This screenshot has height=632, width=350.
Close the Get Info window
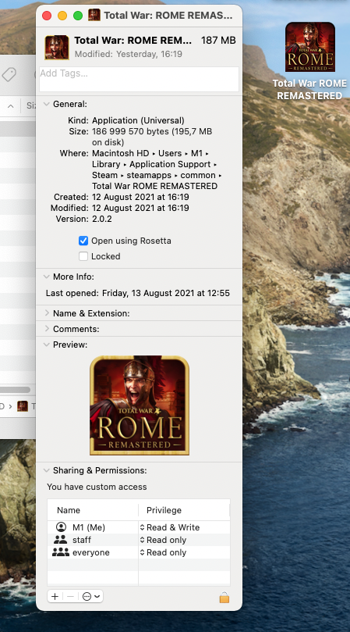point(47,16)
